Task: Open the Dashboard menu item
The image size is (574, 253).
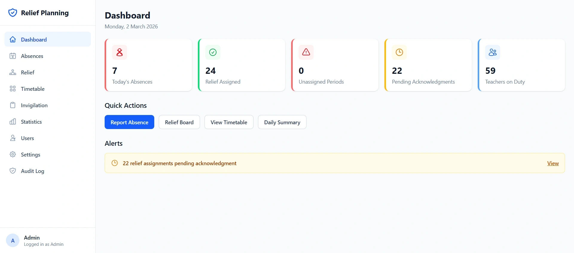Action: click(x=48, y=39)
